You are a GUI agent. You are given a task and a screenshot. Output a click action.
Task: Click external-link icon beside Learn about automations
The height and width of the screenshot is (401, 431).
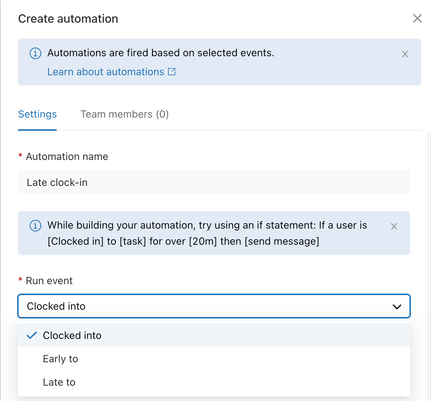(x=172, y=72)
